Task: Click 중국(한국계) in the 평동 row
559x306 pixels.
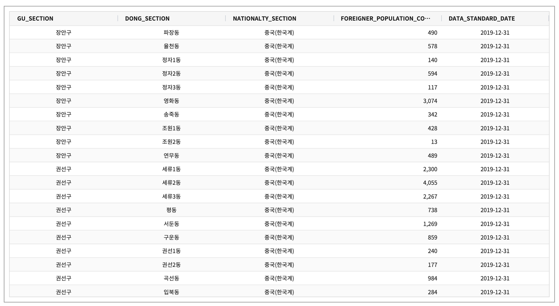Action: click(x=279, y=210)
